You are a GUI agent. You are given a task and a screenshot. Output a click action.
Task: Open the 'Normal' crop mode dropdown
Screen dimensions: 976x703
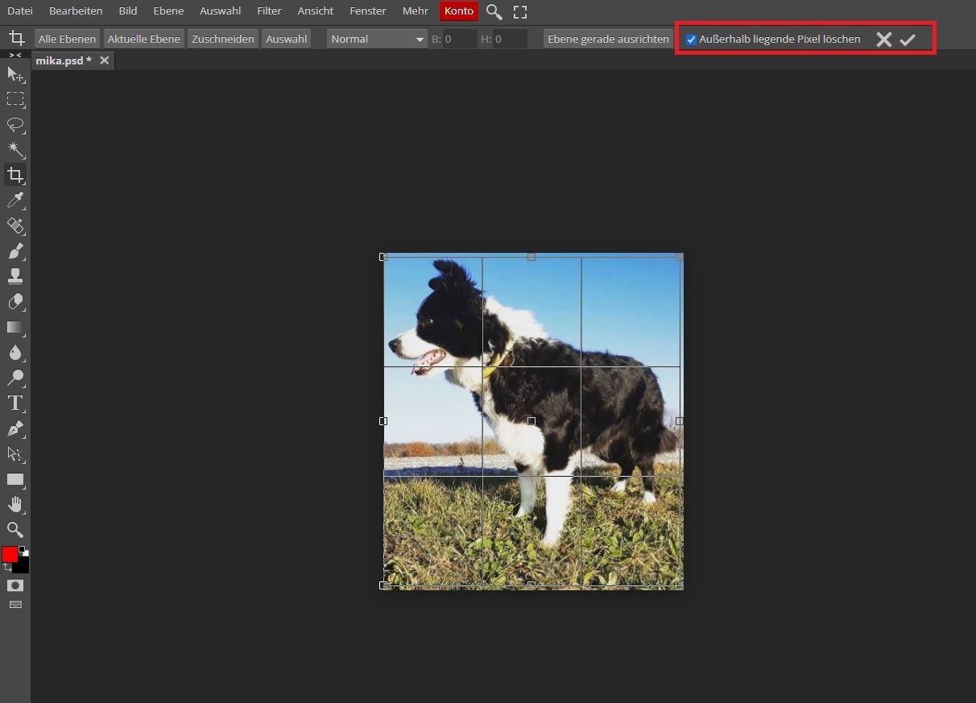[377, 39]
